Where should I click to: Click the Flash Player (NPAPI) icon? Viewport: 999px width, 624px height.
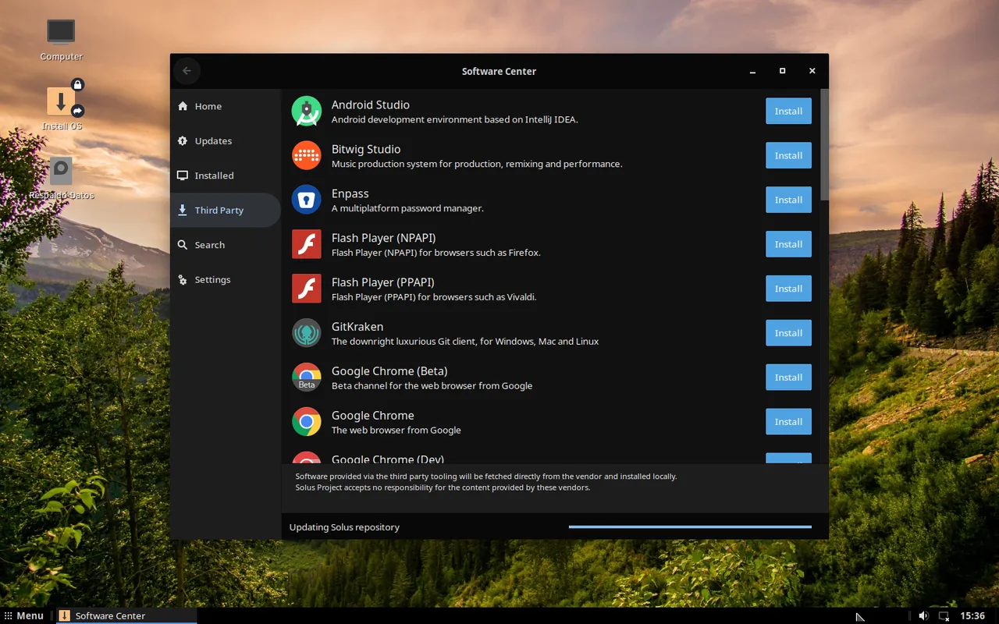coord(307,244)
